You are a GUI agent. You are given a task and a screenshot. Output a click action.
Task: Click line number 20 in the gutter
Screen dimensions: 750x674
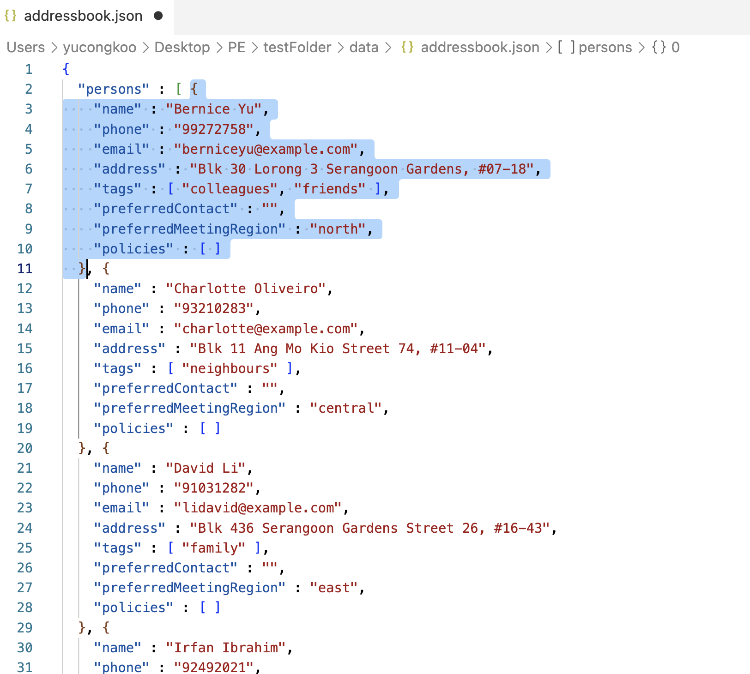25,448
